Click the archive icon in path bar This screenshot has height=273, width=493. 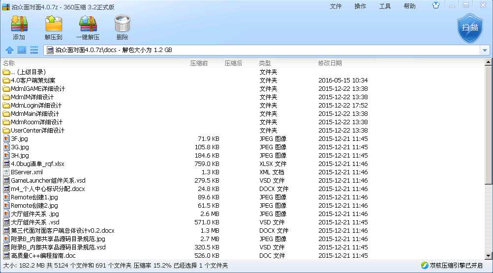(50, 50)
